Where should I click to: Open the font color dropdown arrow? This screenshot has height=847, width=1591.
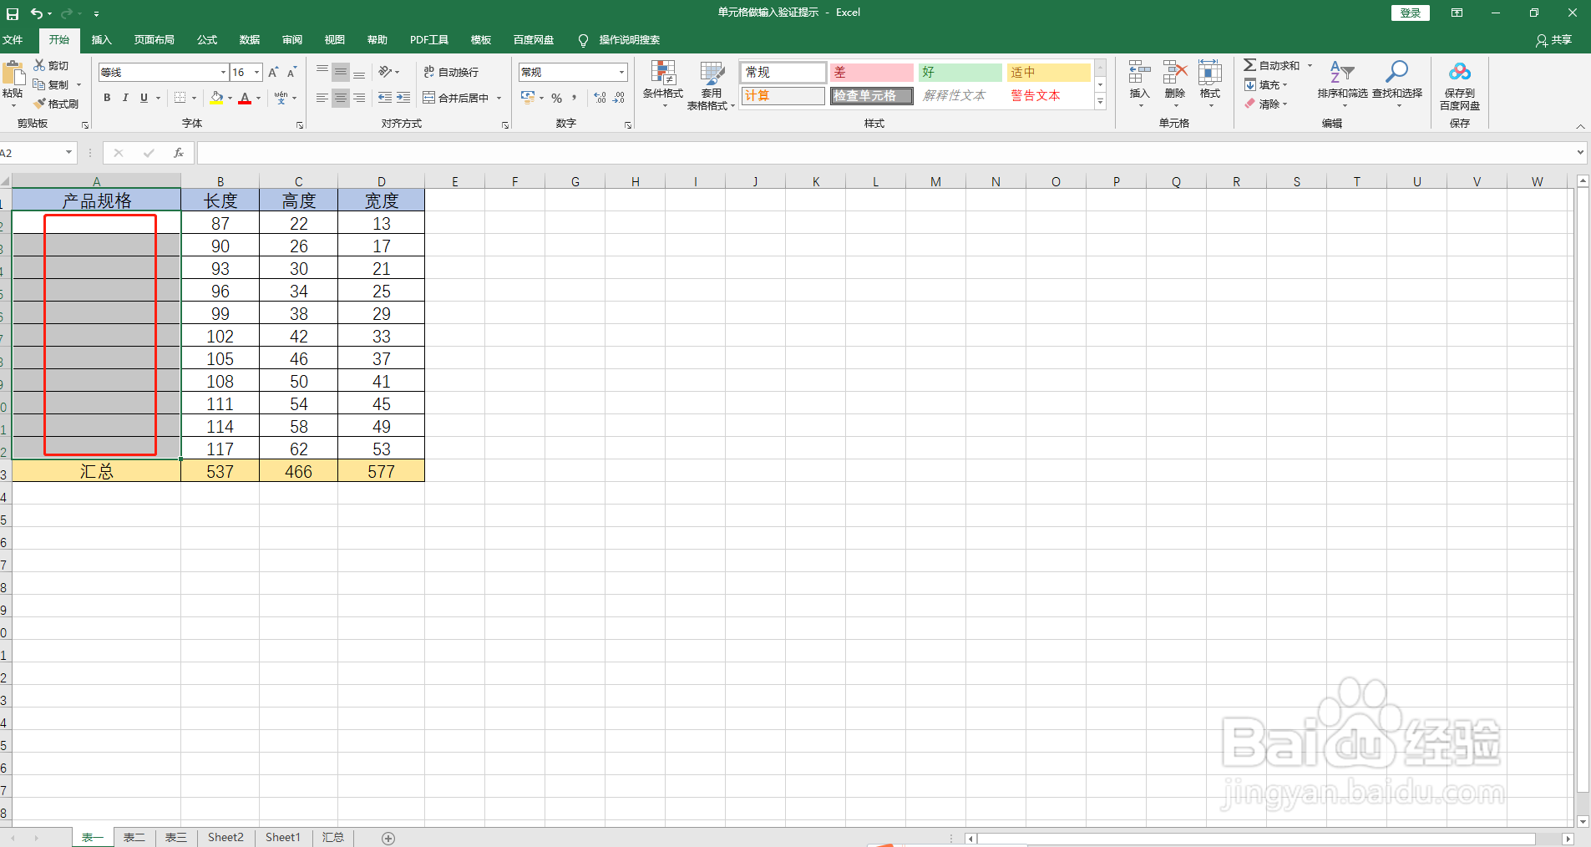pos(258,98)
